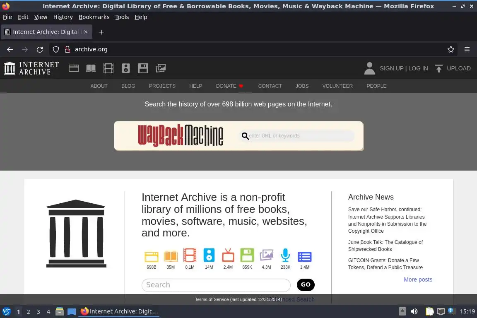Open the 35M books collection icon

(171, 256)
